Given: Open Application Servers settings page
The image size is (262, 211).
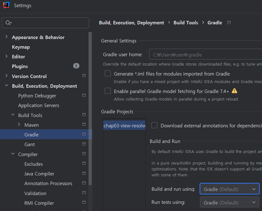Looking at the screenshot, I should (39, 105).
